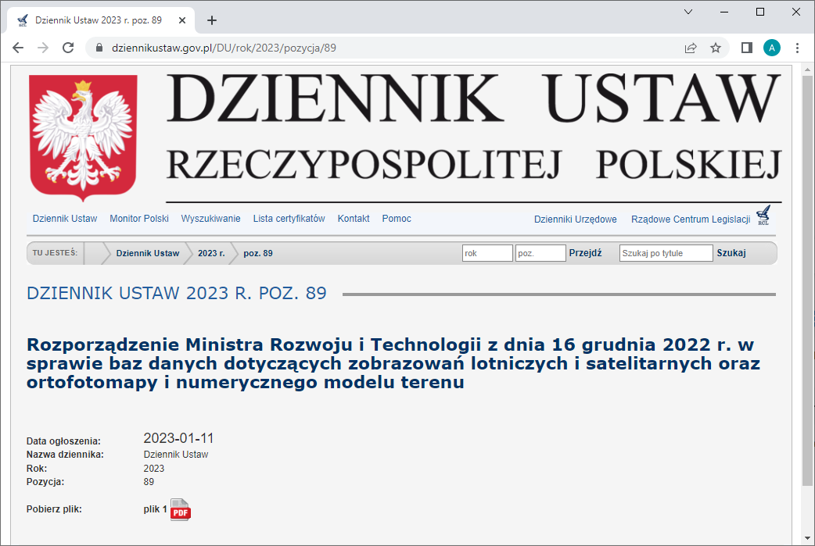
Task: Open the 2023 r. breadcrumb entry
Action: pyautogui.click(x=210, y=252)
